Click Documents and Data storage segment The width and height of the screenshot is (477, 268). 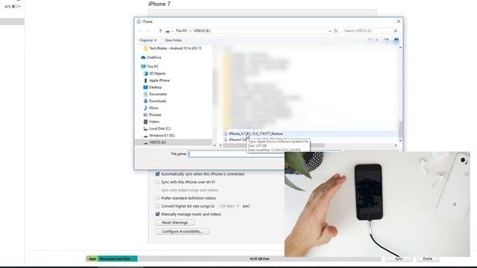118,259
